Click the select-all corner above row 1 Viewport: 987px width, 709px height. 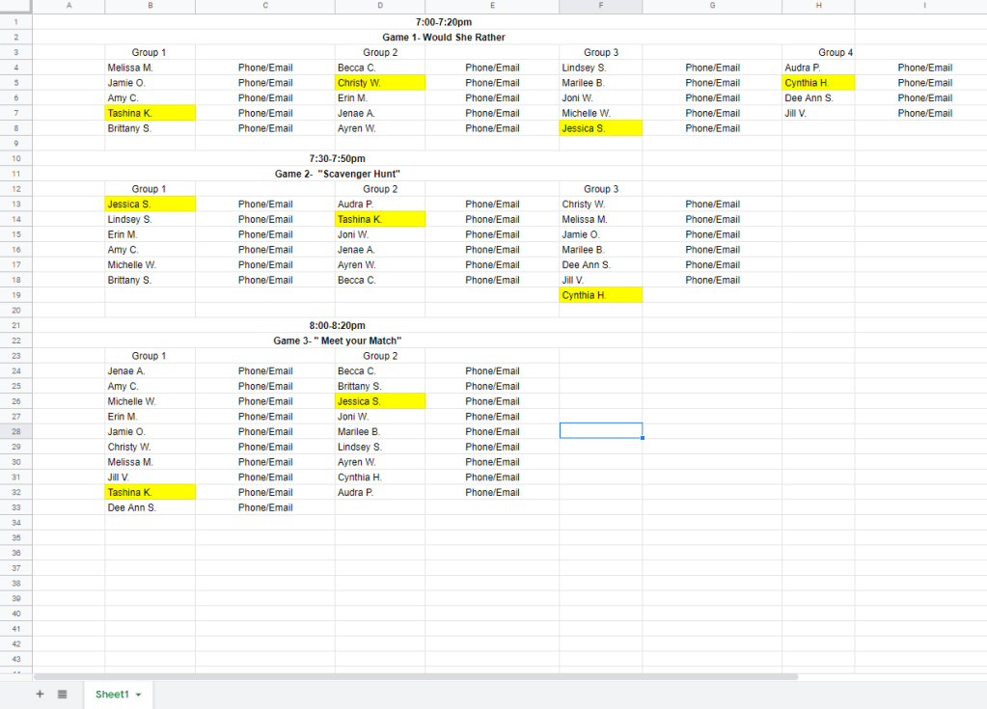(x=15, y=7)
